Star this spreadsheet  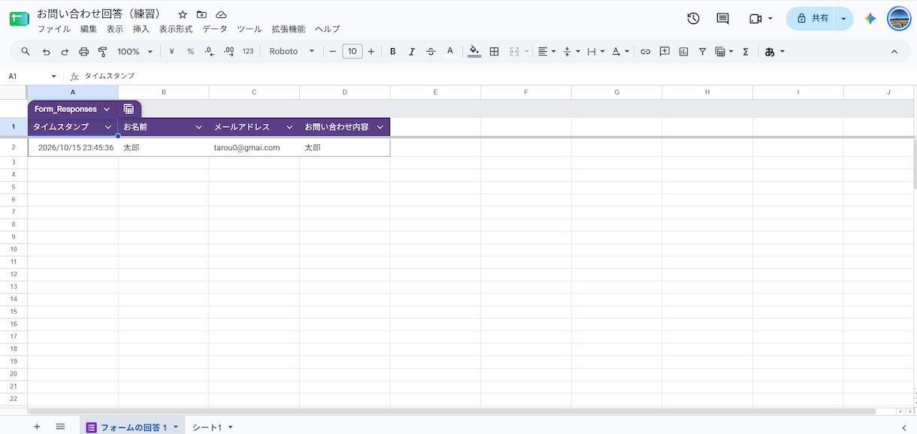[x=183, y=15]
